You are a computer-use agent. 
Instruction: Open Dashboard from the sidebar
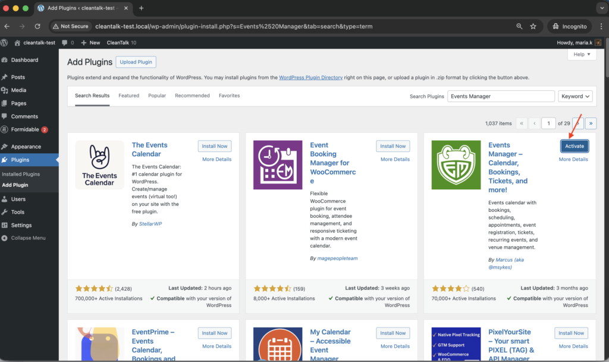point(24,60)
